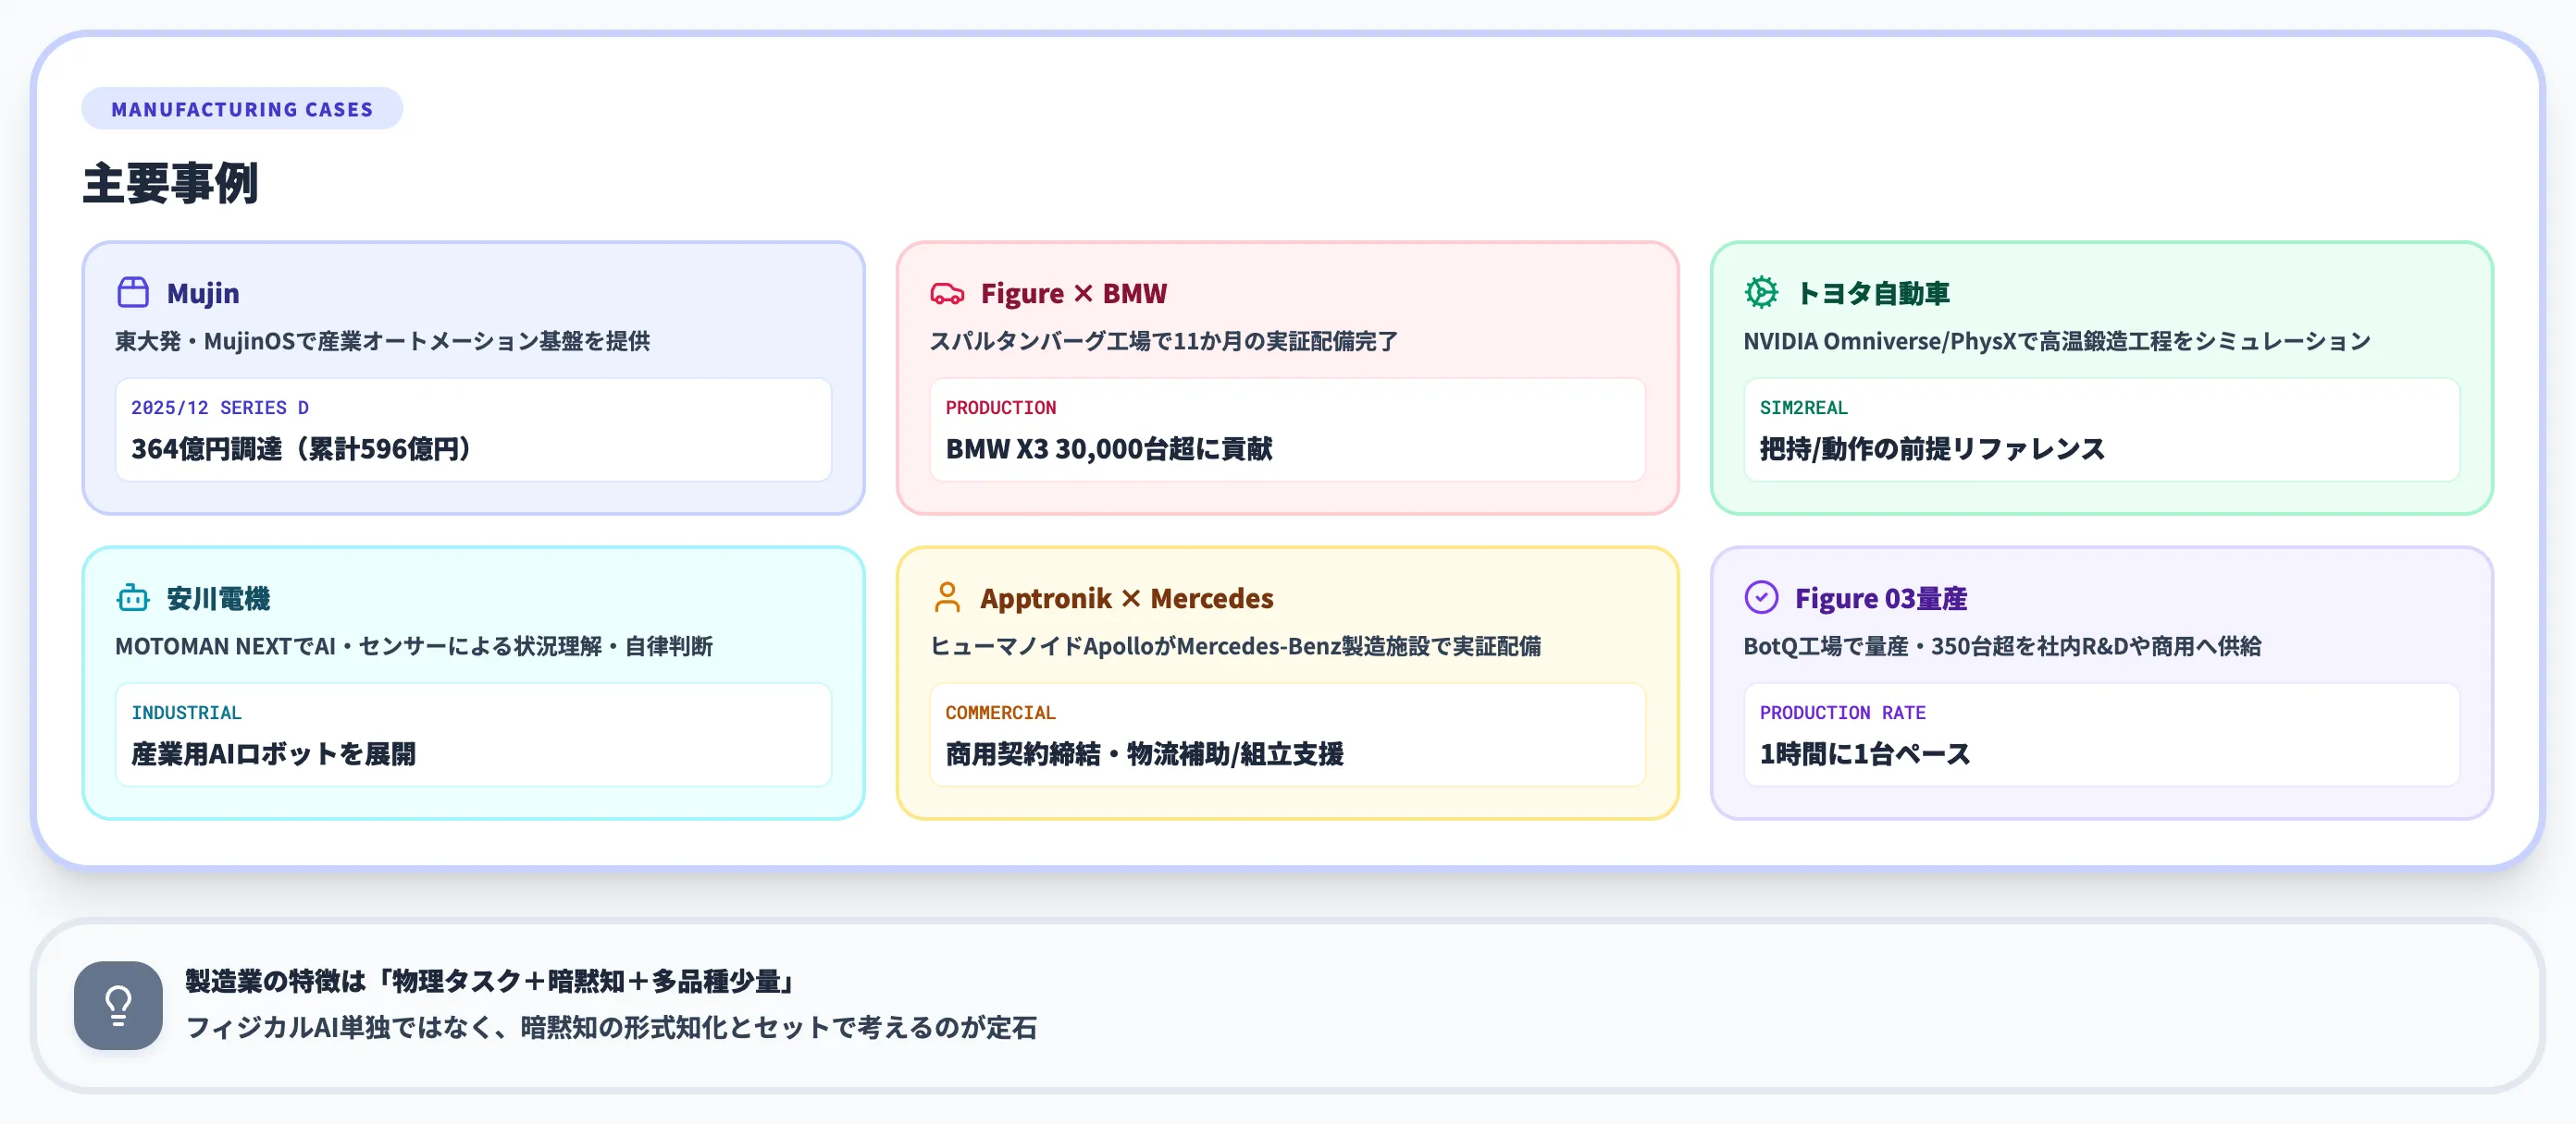
Task: Click the lightbulb icon in the bottom note
Action: coord(118,1005)
